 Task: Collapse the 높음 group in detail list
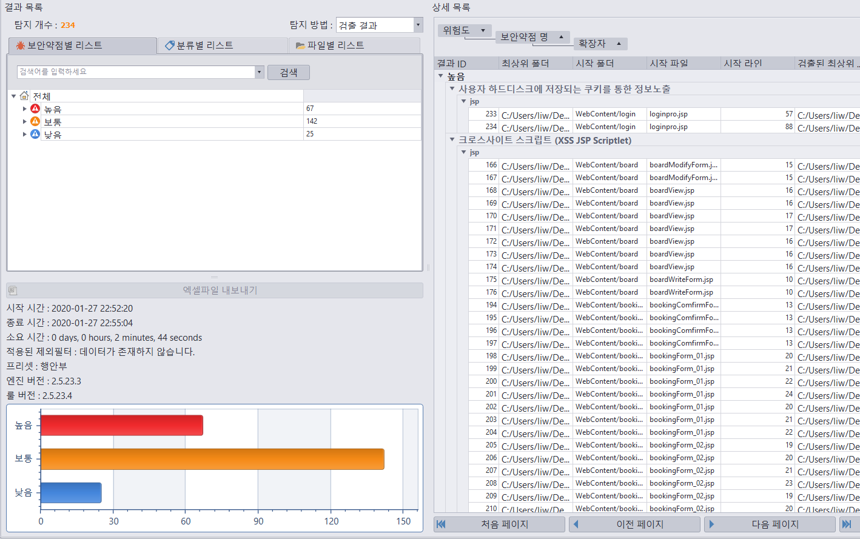[441, 76]
